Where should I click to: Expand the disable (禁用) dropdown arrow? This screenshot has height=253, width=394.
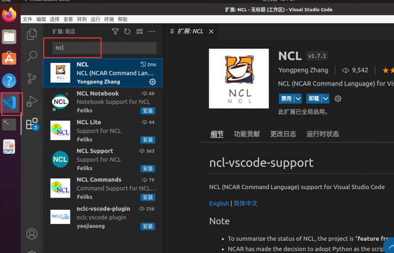click(x=298, y=99)
